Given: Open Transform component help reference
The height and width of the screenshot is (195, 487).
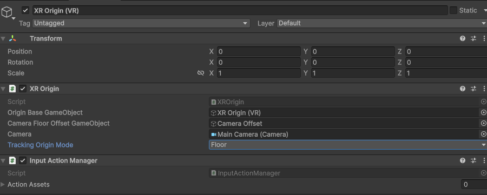Looking at the screenshot, I should 463,39.
